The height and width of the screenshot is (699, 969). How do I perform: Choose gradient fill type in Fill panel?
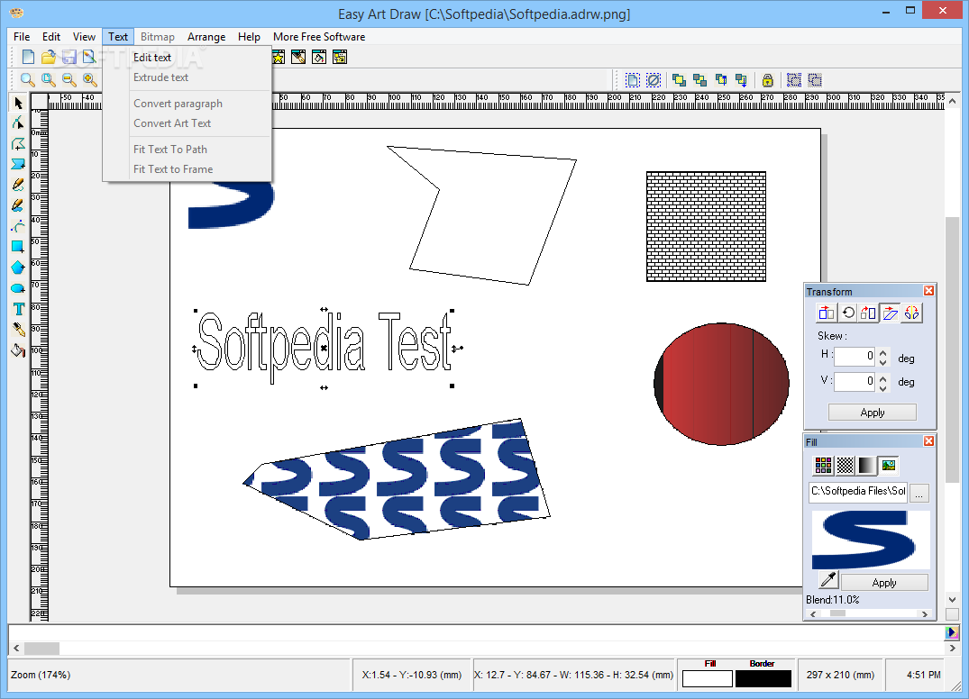click(866, 465)
